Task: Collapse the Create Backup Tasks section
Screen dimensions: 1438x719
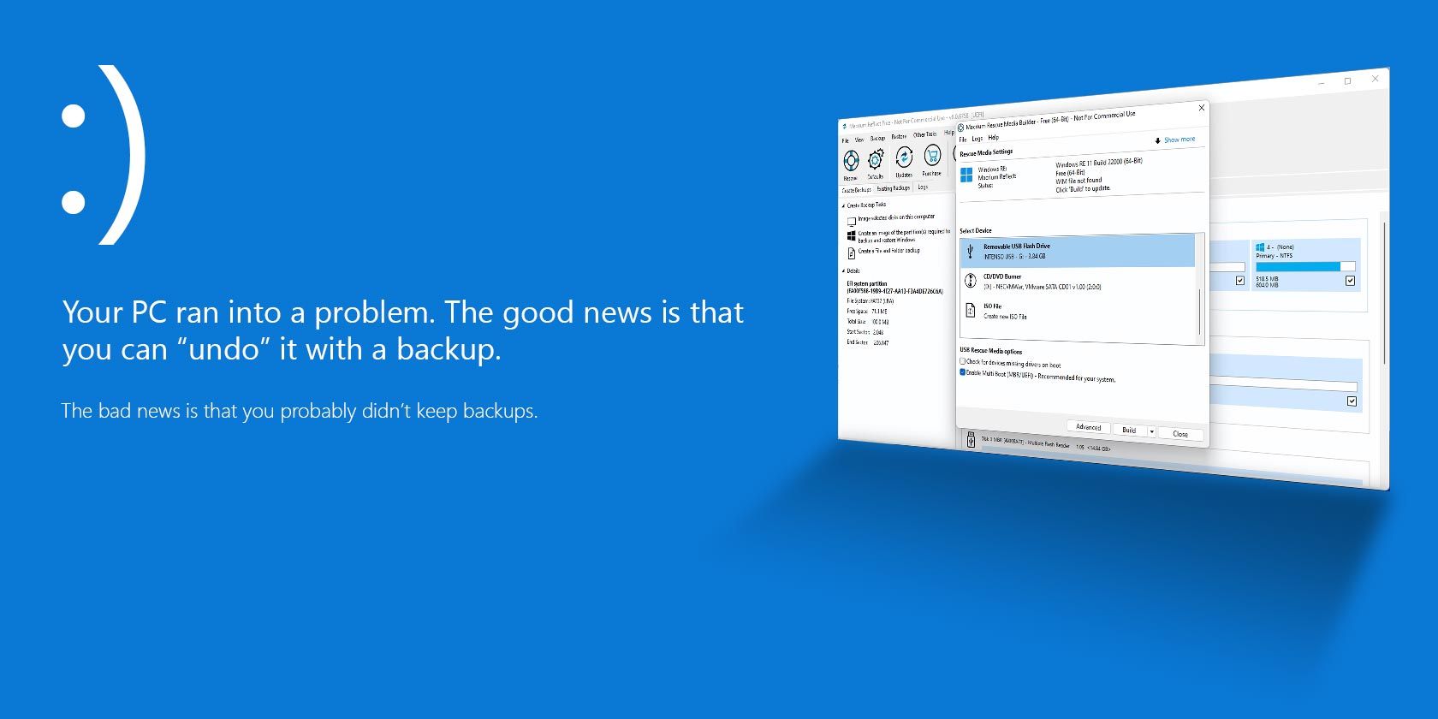Action: coord(844,206)
